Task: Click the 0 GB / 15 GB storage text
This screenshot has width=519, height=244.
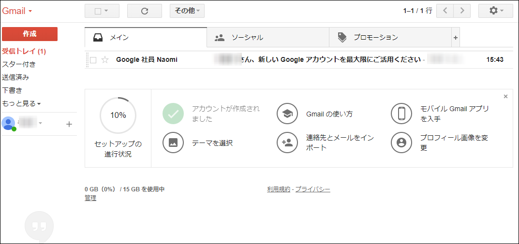Action: 125,189
